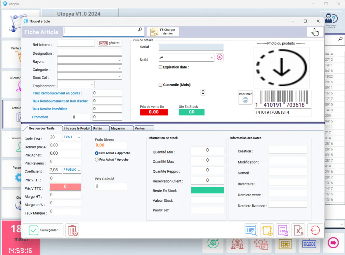
Task: Add new unit with pink plus icon
Action: tap(220, 57)
